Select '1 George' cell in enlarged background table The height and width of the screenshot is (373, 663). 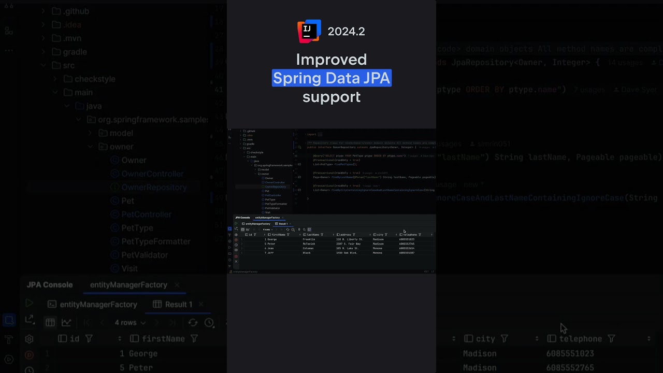pos(138,353)
